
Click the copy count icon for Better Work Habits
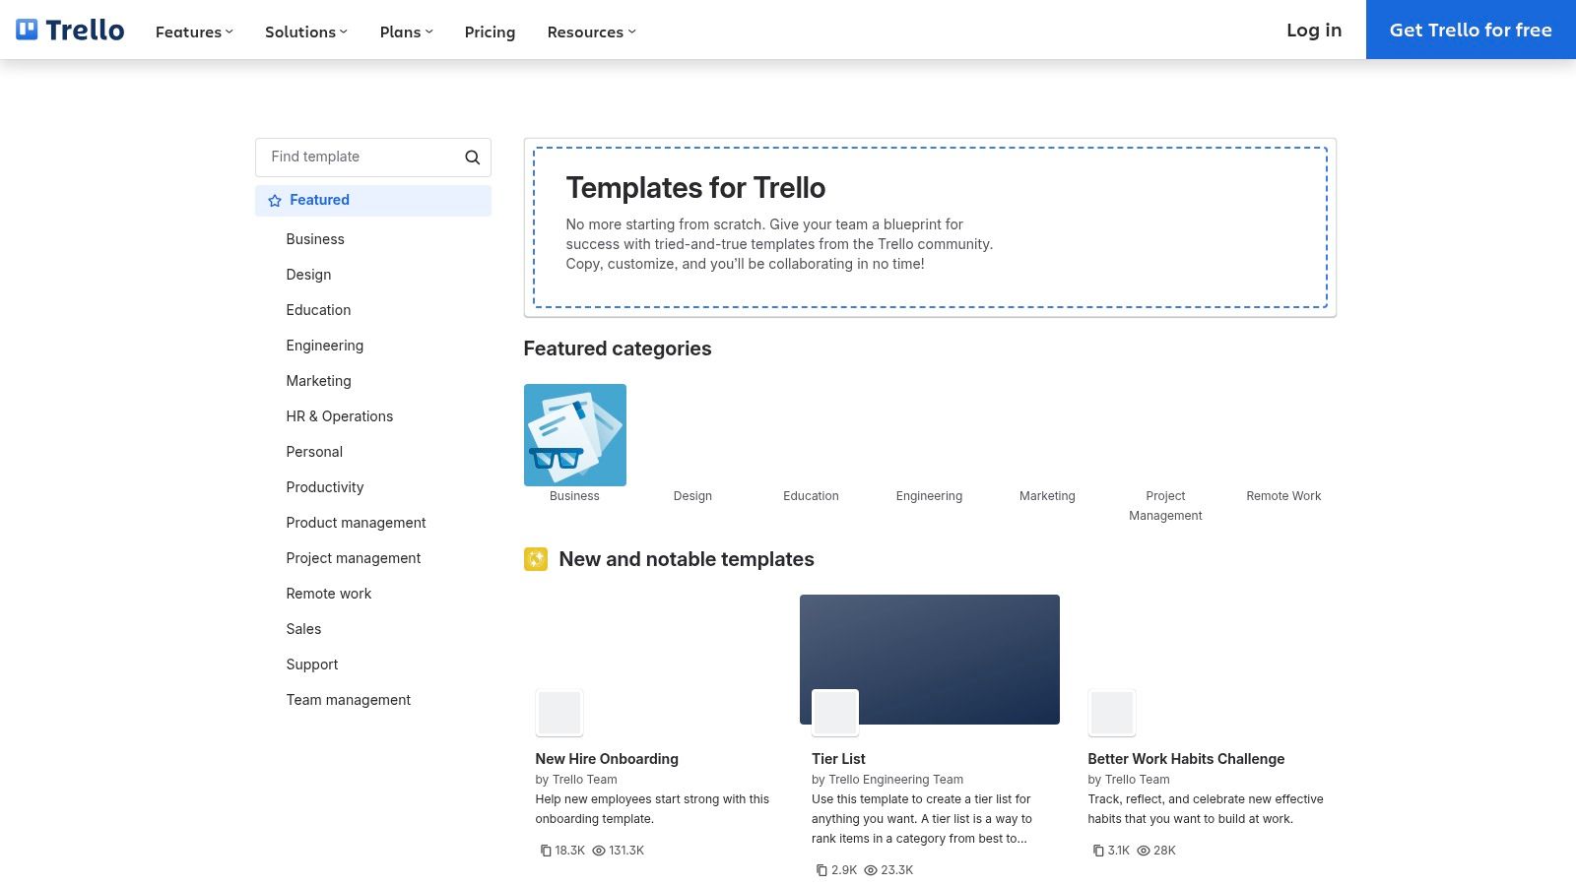tap(1098, 851)
